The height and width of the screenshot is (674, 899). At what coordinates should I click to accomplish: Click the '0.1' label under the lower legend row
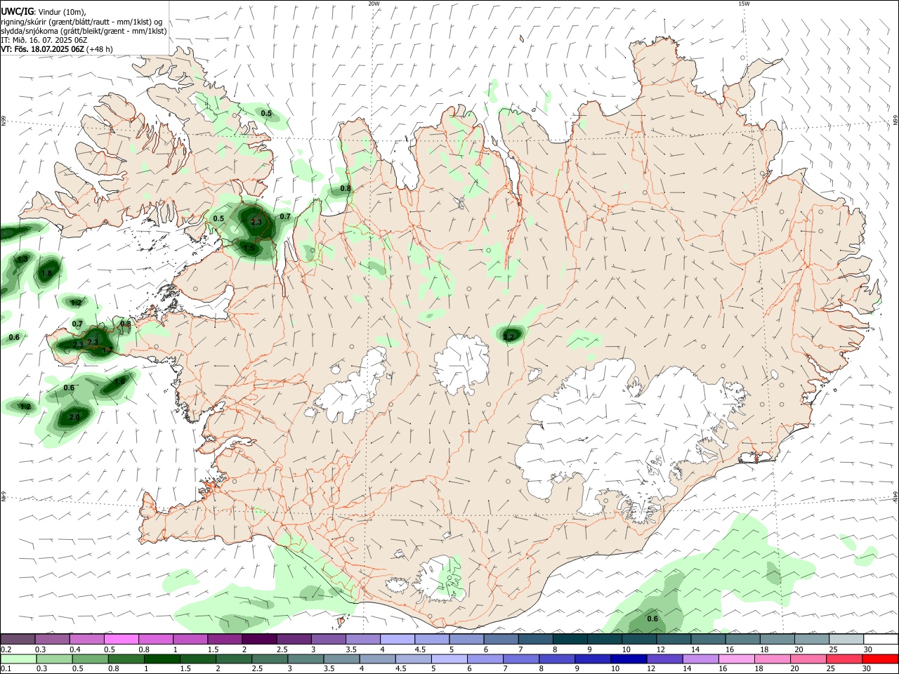click(6, 668)
